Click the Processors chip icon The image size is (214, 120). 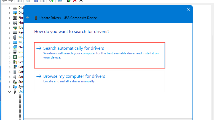[x=15, y=57]
